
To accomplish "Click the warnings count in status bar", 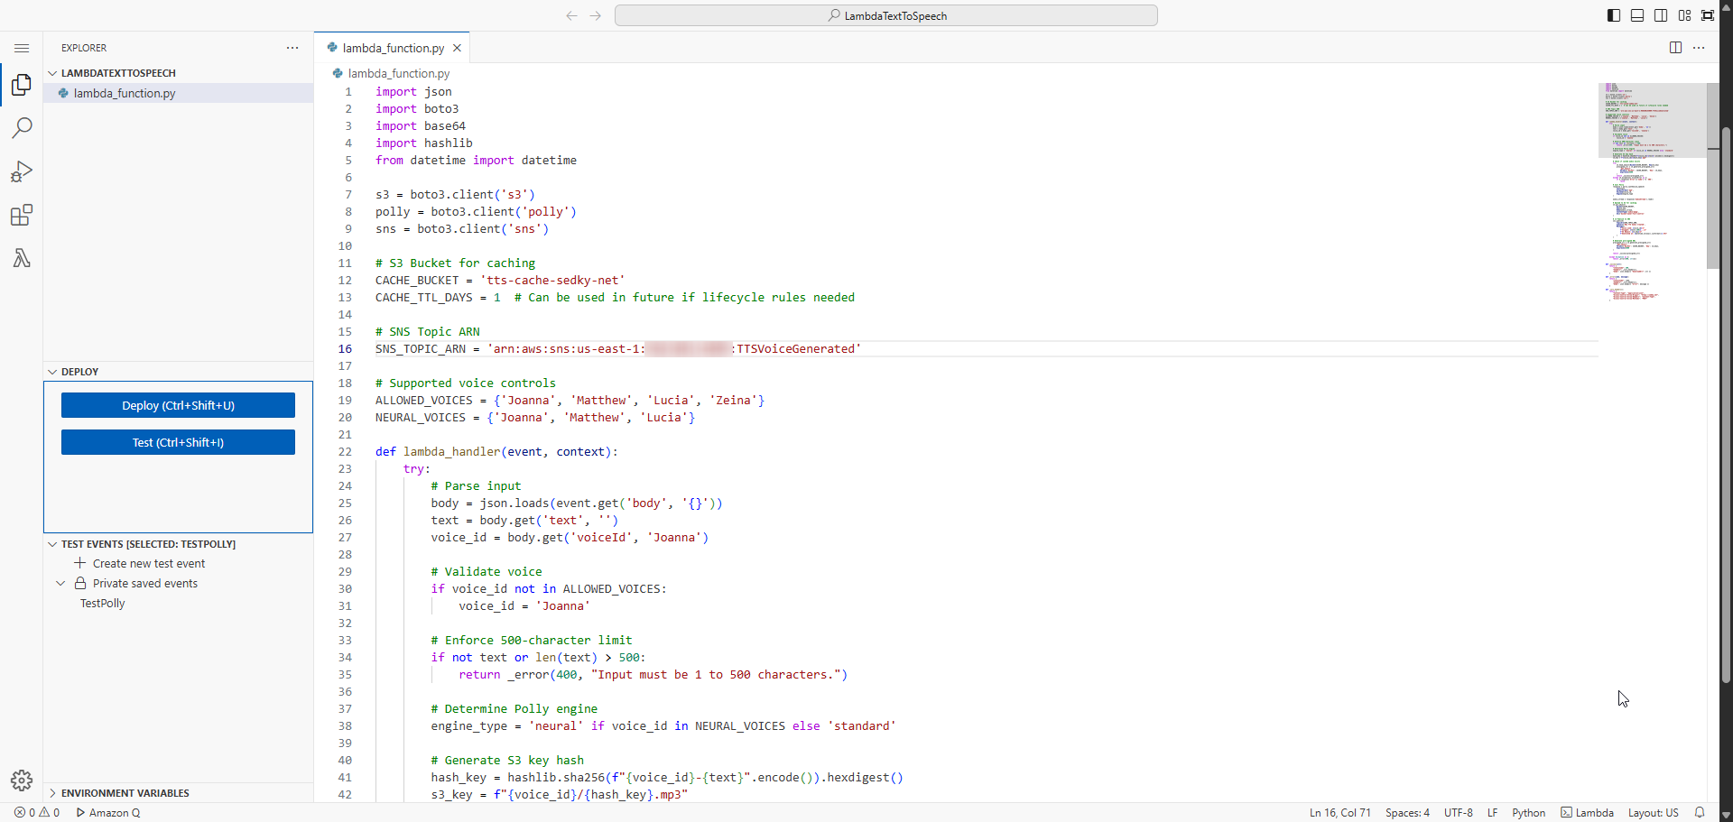I will point(49,812).
